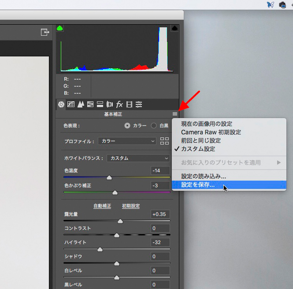Open the Presets sliders panel icon
The width and height of the screenshot is (293, 289).
click(x=139, y=104)
